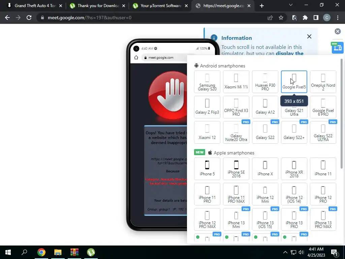Click the device list scrollbar

pos(342,113)
